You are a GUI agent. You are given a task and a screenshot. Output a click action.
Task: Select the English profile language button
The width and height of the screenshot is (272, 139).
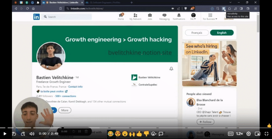pos(222,33)
